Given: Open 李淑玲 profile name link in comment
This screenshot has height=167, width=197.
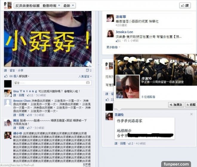Looking at the screenshot, I should [119, 115].
